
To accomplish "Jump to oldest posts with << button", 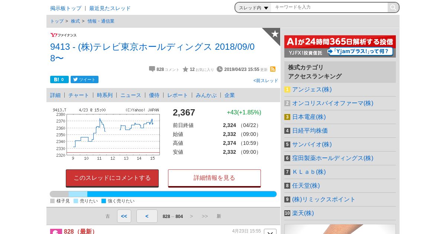I will (124, 216).
